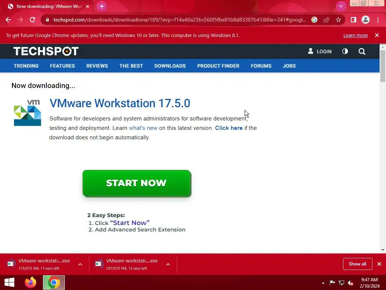Viewport: 386px width, 290px height.
Task: Click "Add Advanced Search Extension" text
Action: pyautogui.click(x=140, y=230)
